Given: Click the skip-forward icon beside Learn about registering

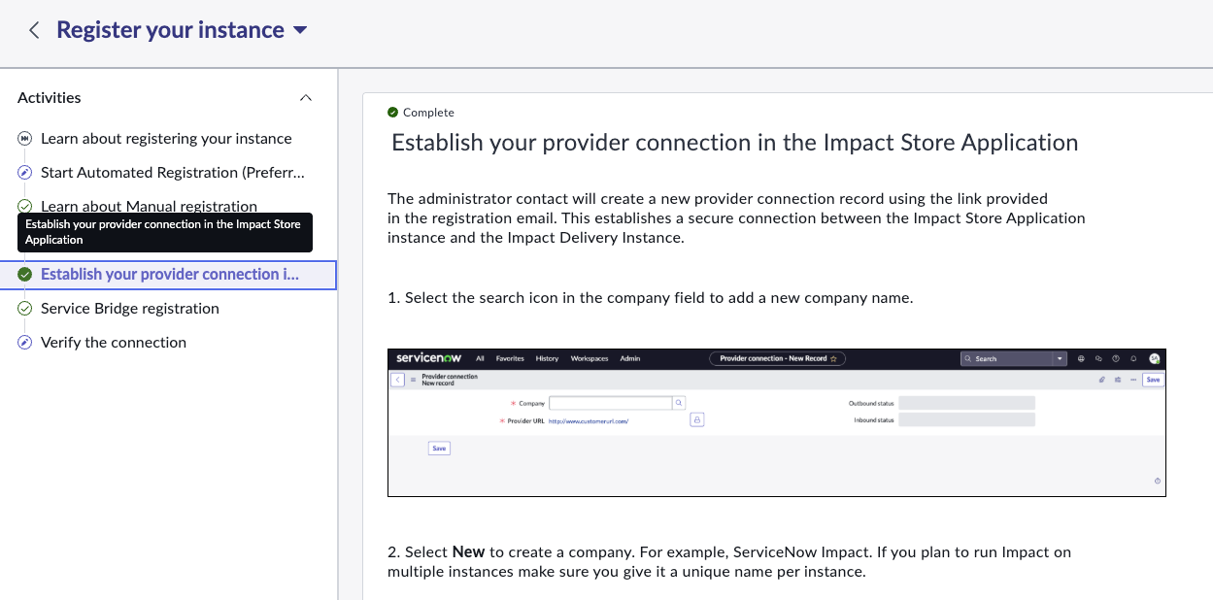Looking at the screenshot, I should (25, 139).
